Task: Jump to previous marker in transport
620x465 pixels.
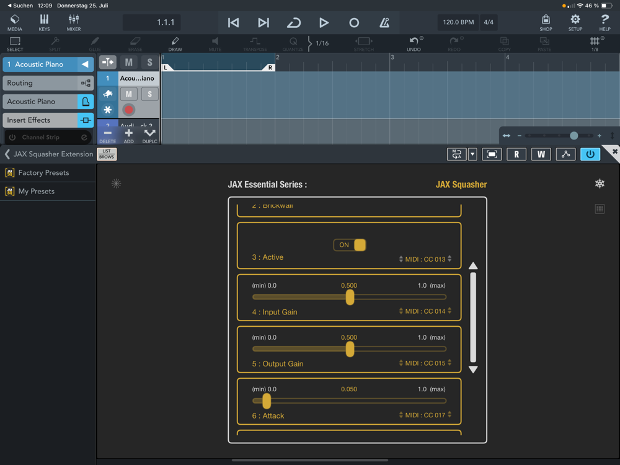Action: click(233, 22)
